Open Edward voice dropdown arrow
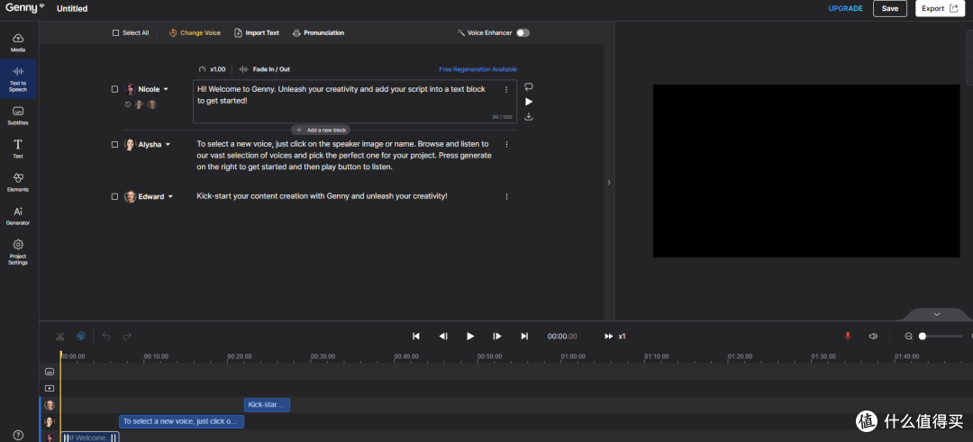This screenshot has width=973, height=442. [170, 196]
